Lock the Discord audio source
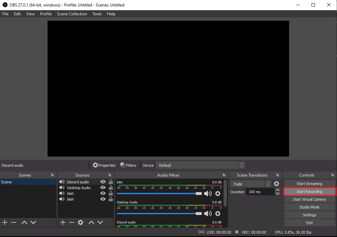This screenshot has width=337, height=237. [x=110, y=182]
